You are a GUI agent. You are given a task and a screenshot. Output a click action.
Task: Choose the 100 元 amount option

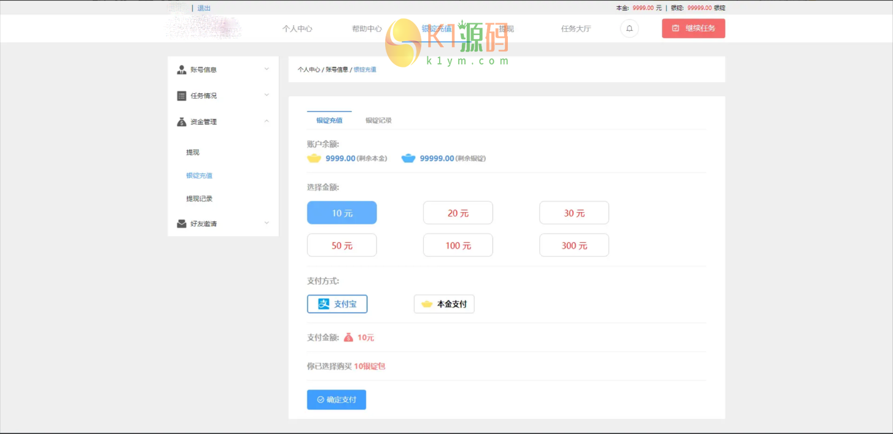tap(458, 245)
